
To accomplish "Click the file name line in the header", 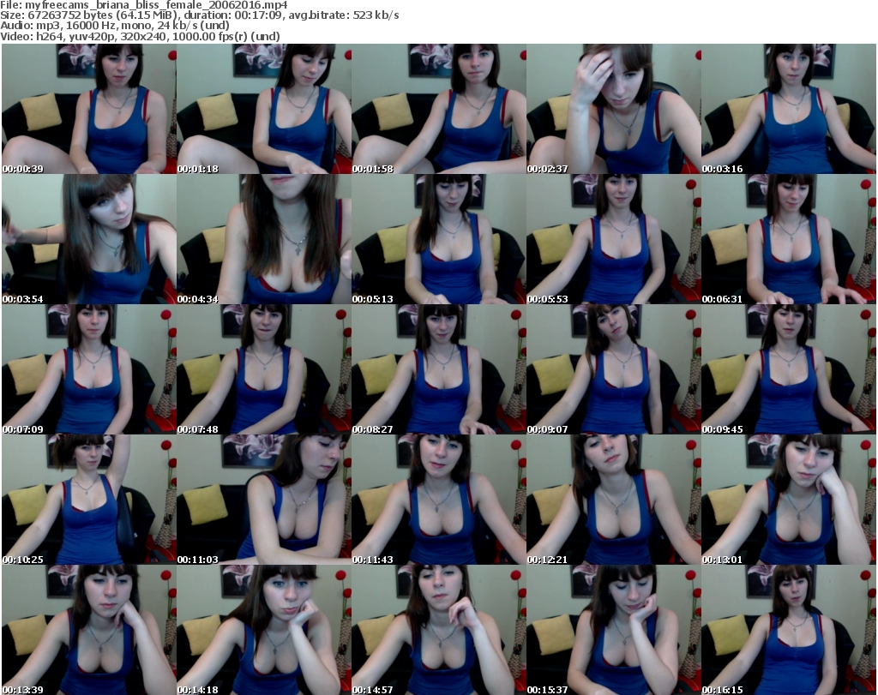I will click(x=144, y=5).
